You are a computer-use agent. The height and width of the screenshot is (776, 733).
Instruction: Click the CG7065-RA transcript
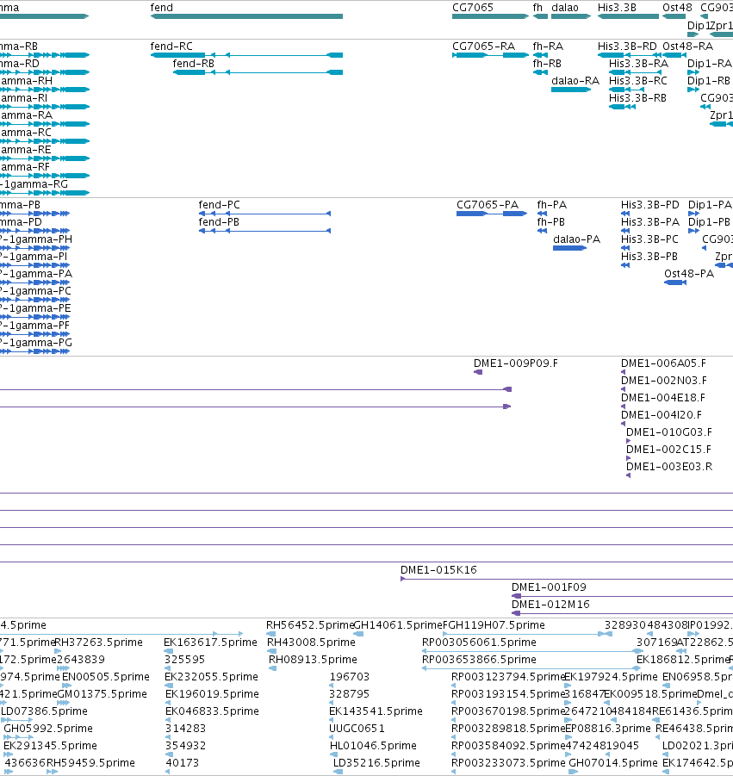click(x=490, y=55)
